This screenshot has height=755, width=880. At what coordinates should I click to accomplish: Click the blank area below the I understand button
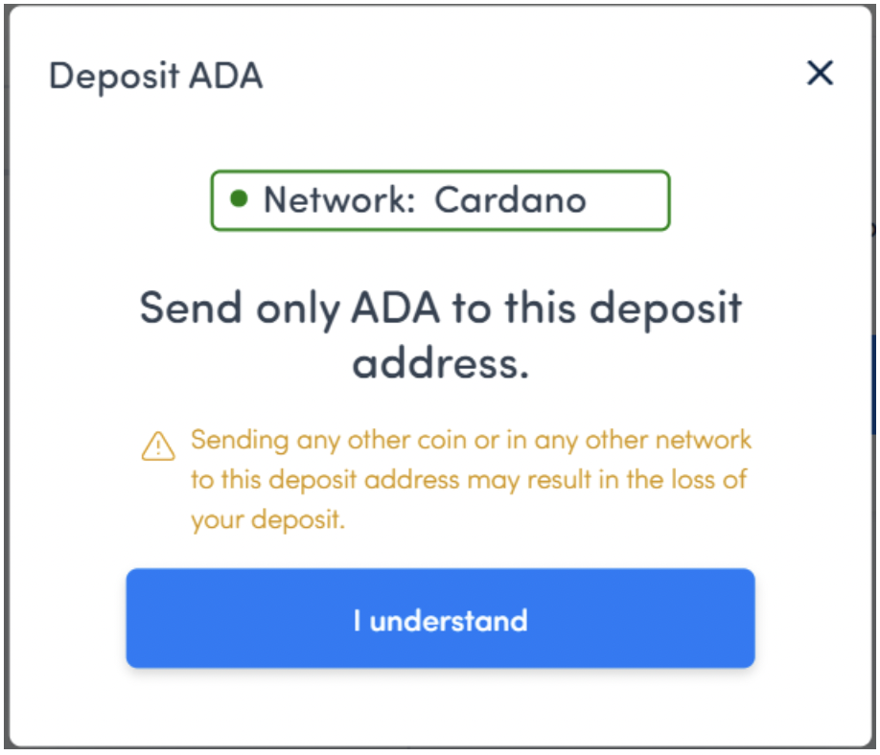click(x=440, y=707)
